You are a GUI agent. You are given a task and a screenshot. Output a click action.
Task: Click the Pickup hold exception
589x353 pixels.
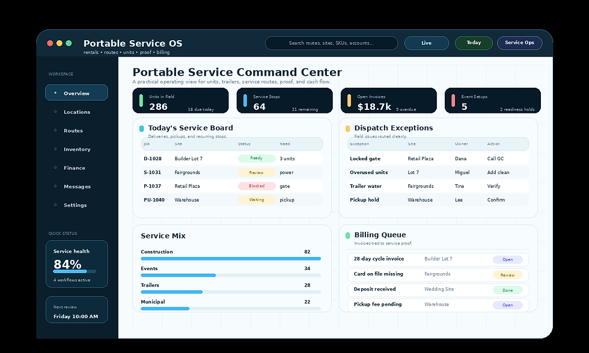pyautogui.click(x=364, y=200)
